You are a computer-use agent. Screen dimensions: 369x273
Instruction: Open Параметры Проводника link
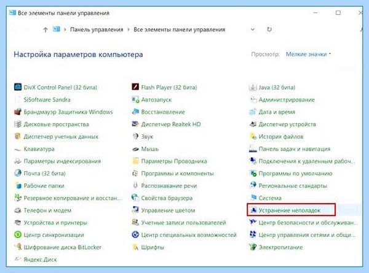(174, 161)
